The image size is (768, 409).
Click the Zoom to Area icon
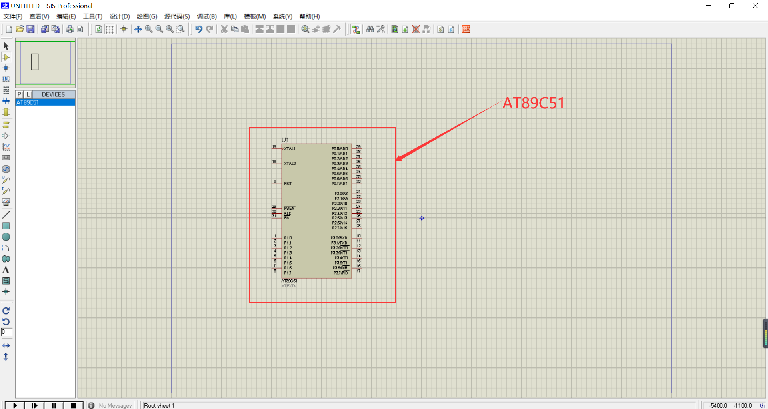[x=181, y=29]
